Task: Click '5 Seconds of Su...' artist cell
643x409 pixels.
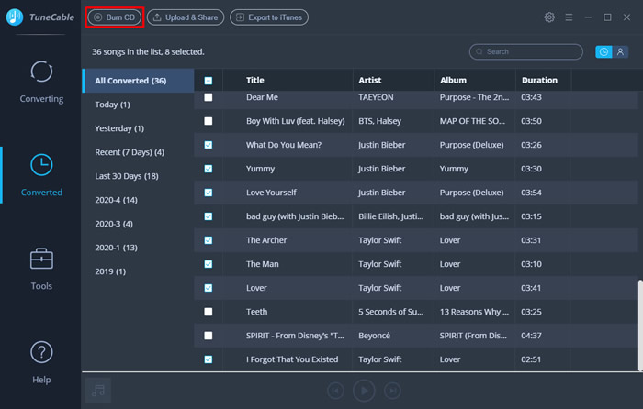Action: click(390, 312)
